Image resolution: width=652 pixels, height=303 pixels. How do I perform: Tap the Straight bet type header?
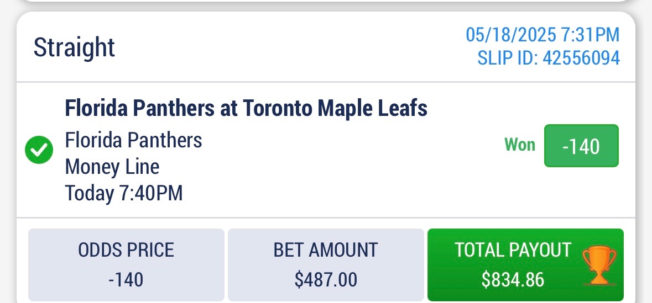[74, 47]
